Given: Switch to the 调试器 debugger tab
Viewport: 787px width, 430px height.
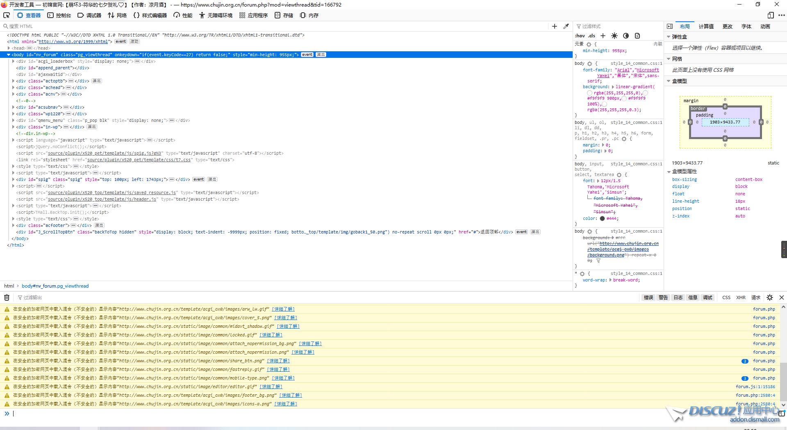Looking at the screenshot, I should [89, 15].
